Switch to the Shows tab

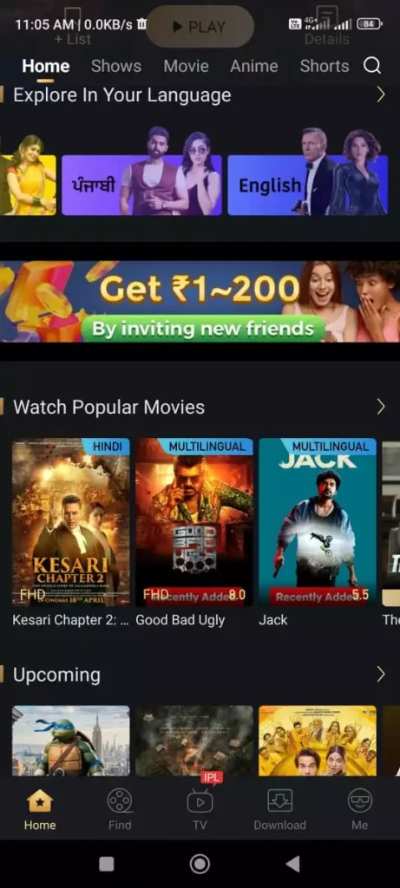pos(116,66)
